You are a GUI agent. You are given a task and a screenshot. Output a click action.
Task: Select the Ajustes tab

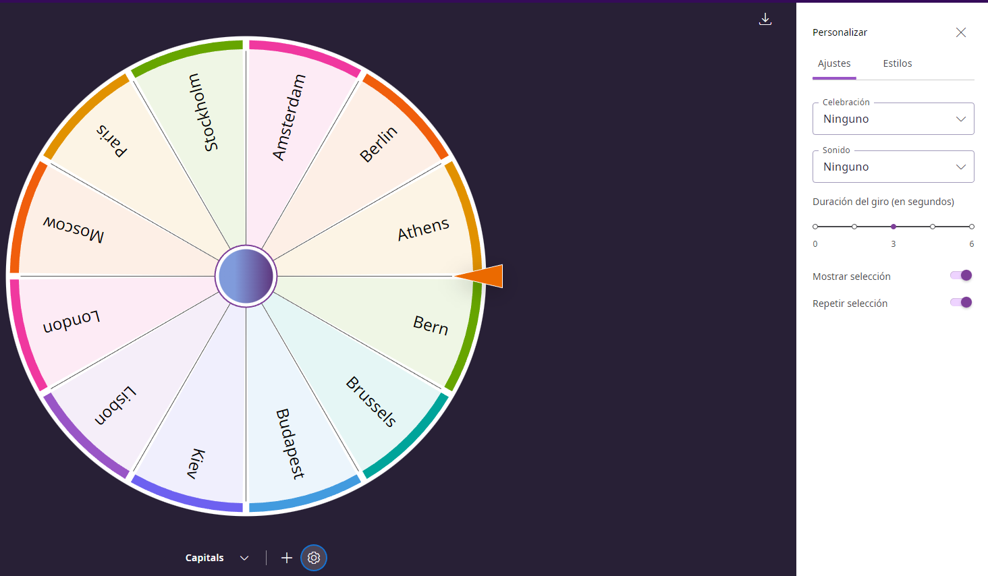(834, 63)
